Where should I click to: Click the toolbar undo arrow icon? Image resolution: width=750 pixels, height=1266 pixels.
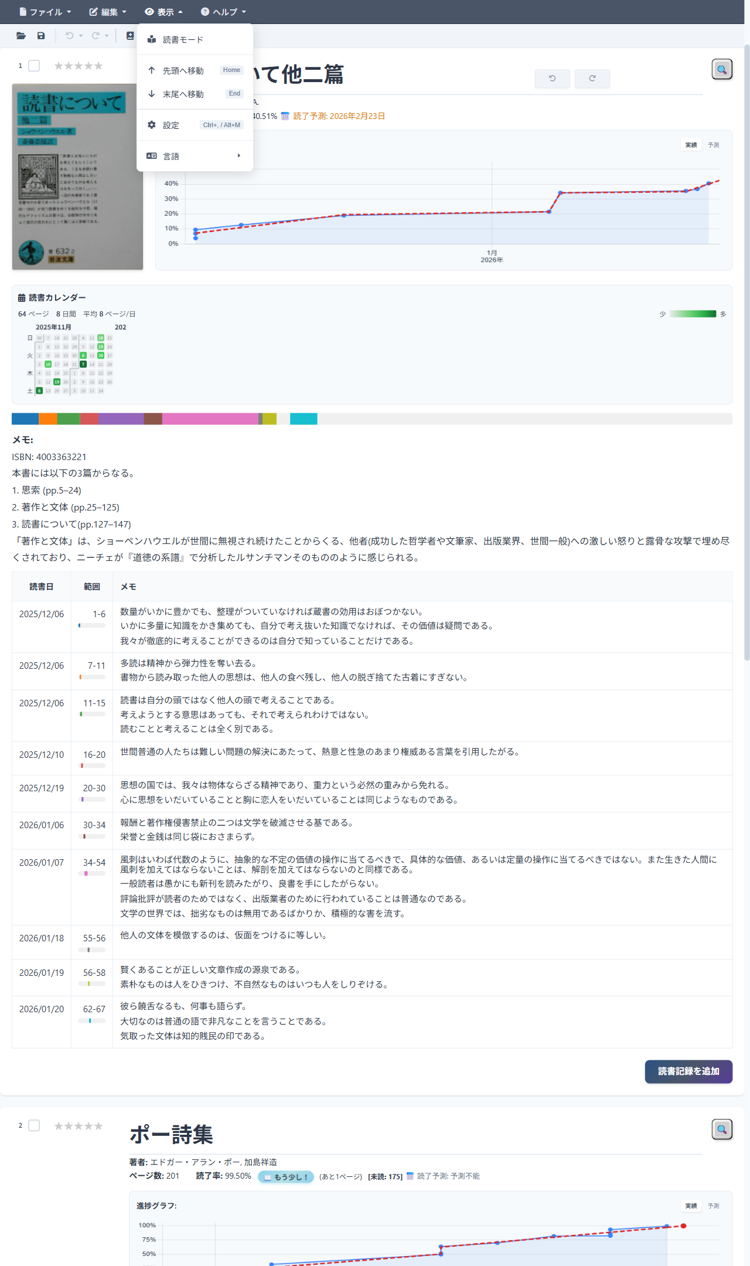coord(69,36)
